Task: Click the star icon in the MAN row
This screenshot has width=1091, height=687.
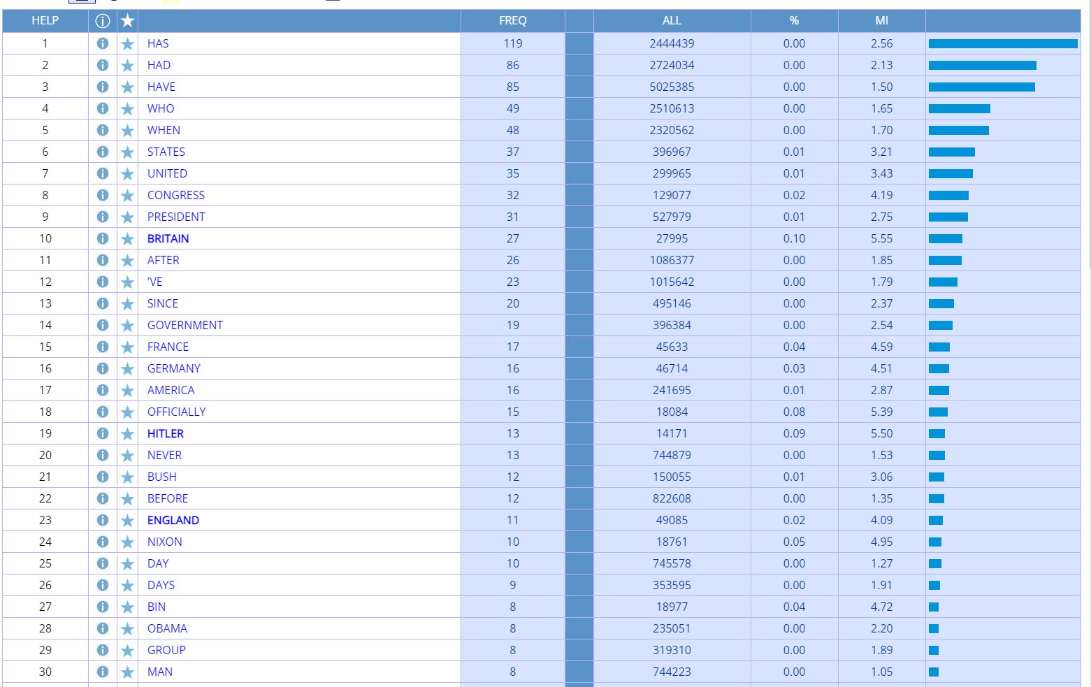Action: [127, 672]
